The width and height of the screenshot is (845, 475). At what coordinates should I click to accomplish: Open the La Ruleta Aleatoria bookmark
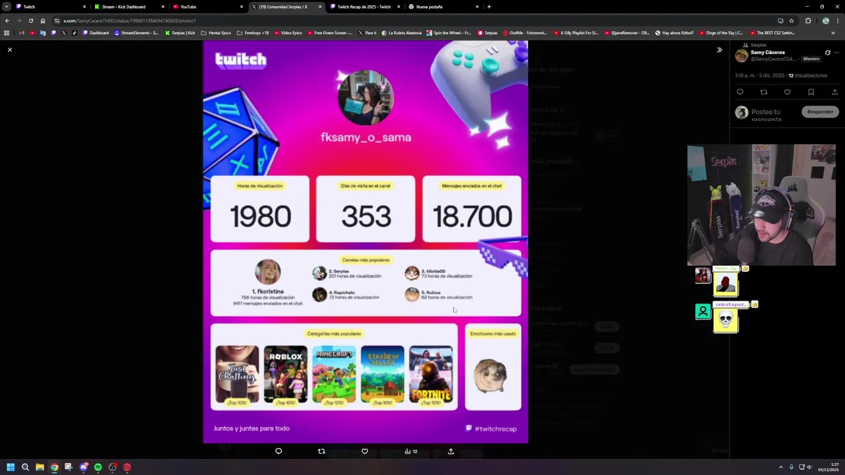401,33
